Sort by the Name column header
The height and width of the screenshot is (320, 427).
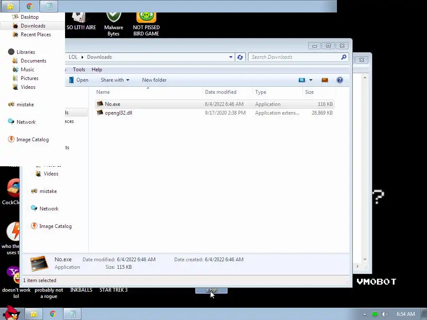[x=148, y=92]
